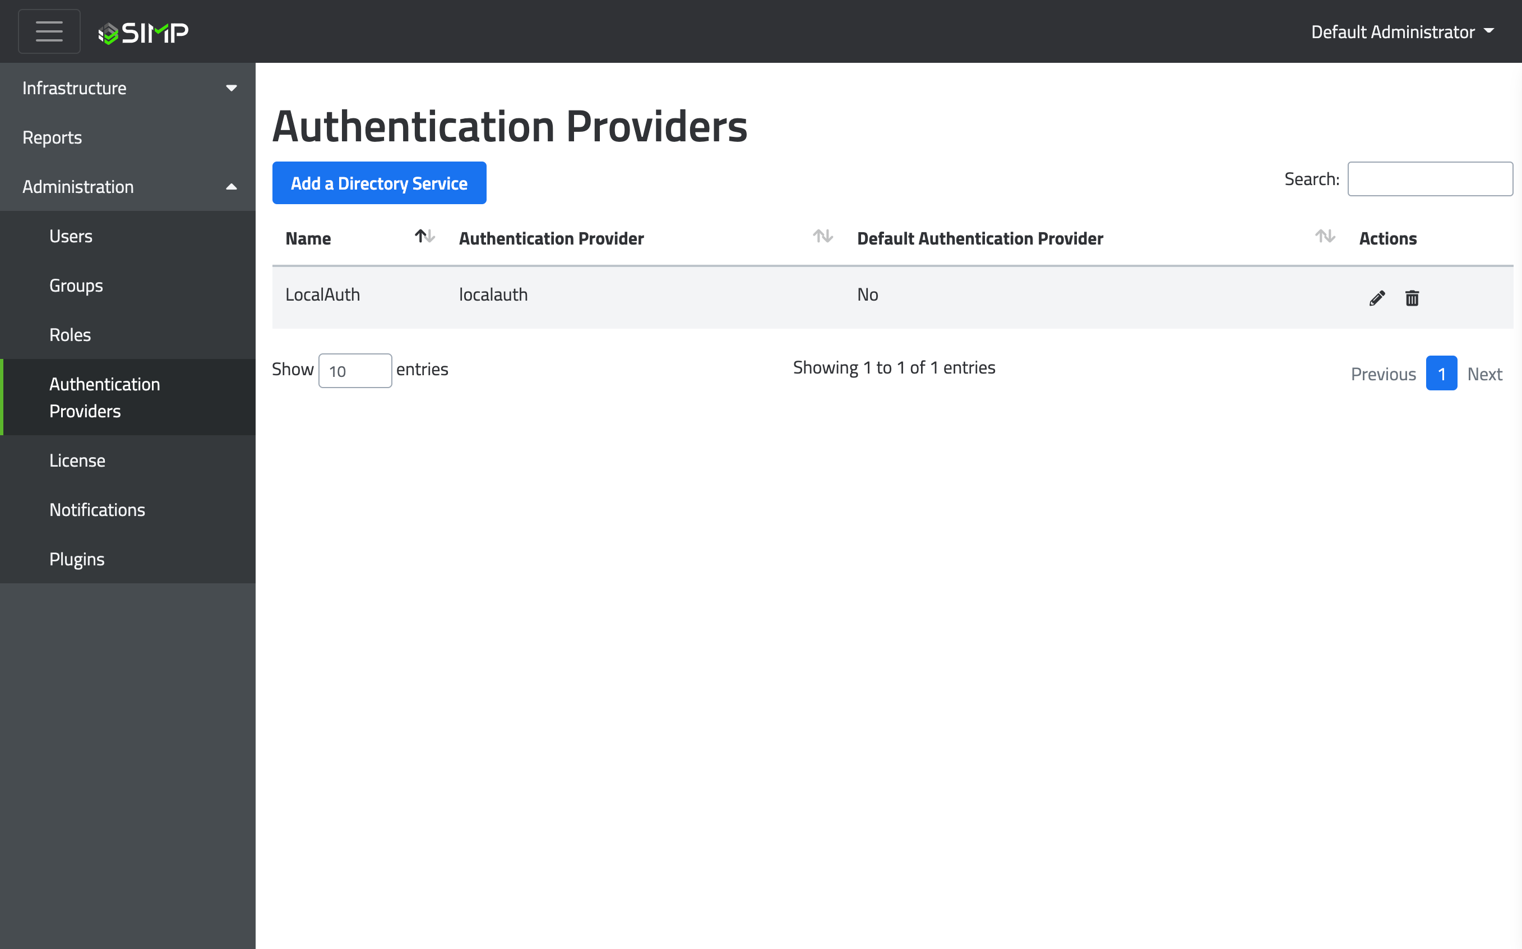Viewport: 1522px width, 949px height.
Task: Delete the LocalAuth provider with the trash icon
Action: tap(1412, 298)
